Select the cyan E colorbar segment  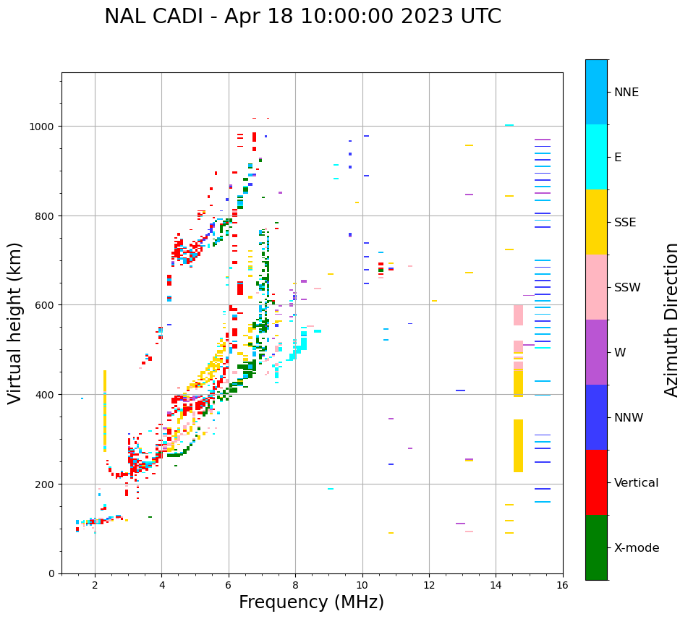[x=596, y=157]
